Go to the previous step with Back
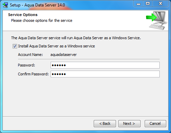The image size is (171, 133). pyautogui.click(x=105, y=123)
